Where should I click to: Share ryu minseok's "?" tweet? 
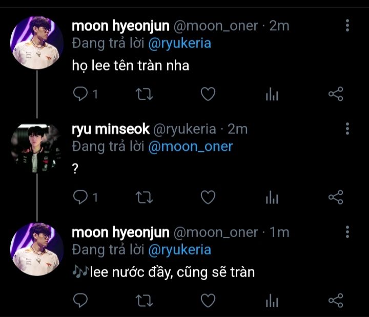tap(335, 197)
